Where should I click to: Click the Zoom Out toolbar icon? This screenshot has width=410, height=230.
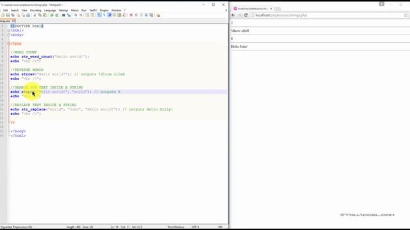pos(81,15)
